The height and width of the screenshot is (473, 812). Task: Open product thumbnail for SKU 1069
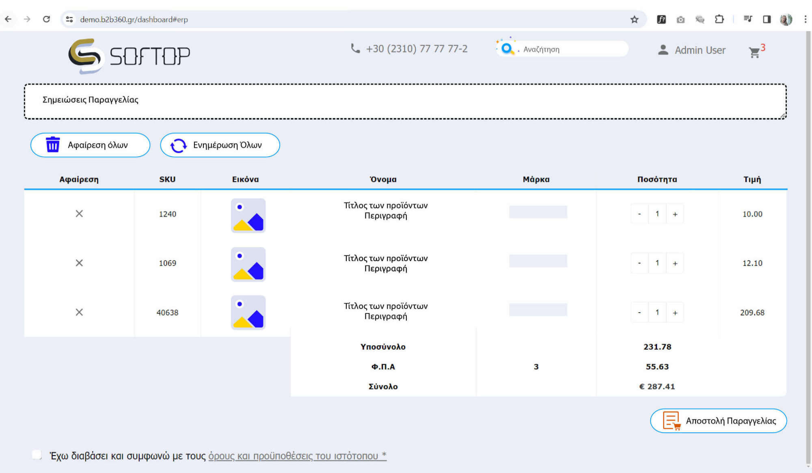pyautogui.click(x=248, y=264)
